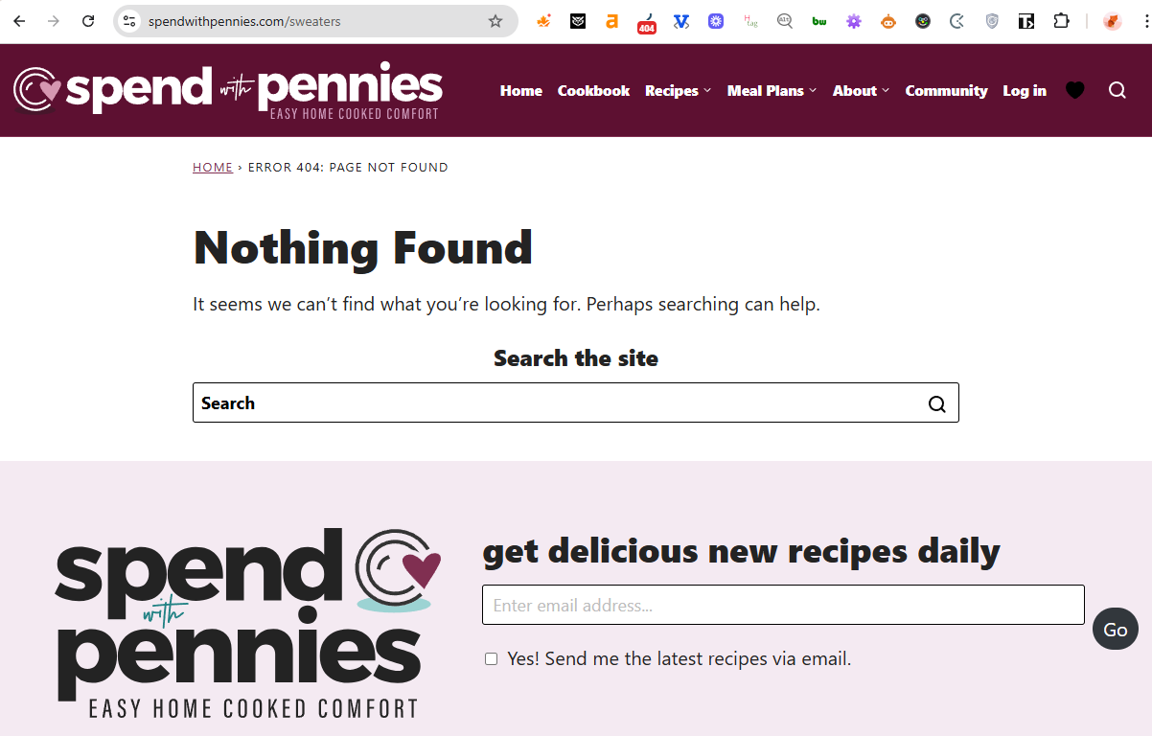Open the Community nav item
Screen dimensions: 1152x736
coord(946,91)
